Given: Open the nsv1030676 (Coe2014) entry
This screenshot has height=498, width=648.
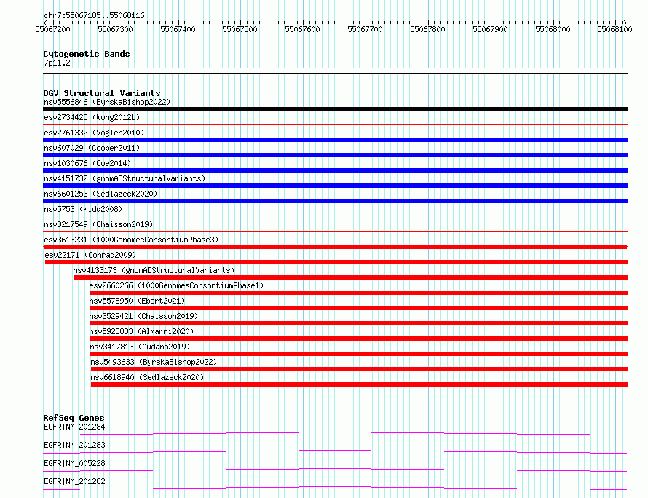Looking at the screenshot, I should [x=87, y=163].
